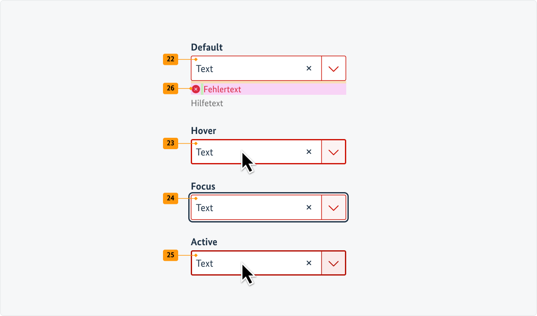Screen dimensions: 537x316
Task: Click annotation marker 23 beside Hover state
Action: pyautogui.click(x=170, y=143)
